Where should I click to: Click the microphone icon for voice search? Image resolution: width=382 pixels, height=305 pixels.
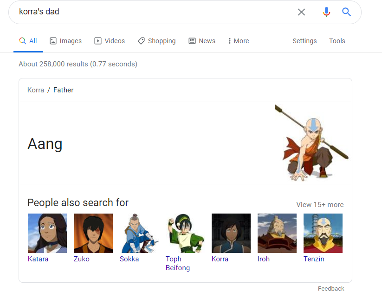tap(326, 12)
